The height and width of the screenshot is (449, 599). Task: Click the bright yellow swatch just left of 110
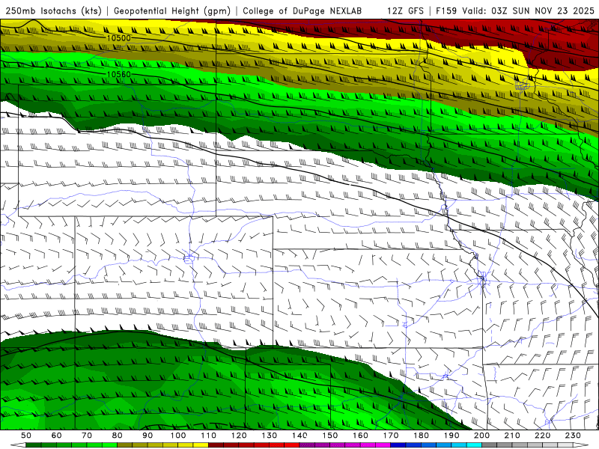pyautogui.click(x=201, y=445)
